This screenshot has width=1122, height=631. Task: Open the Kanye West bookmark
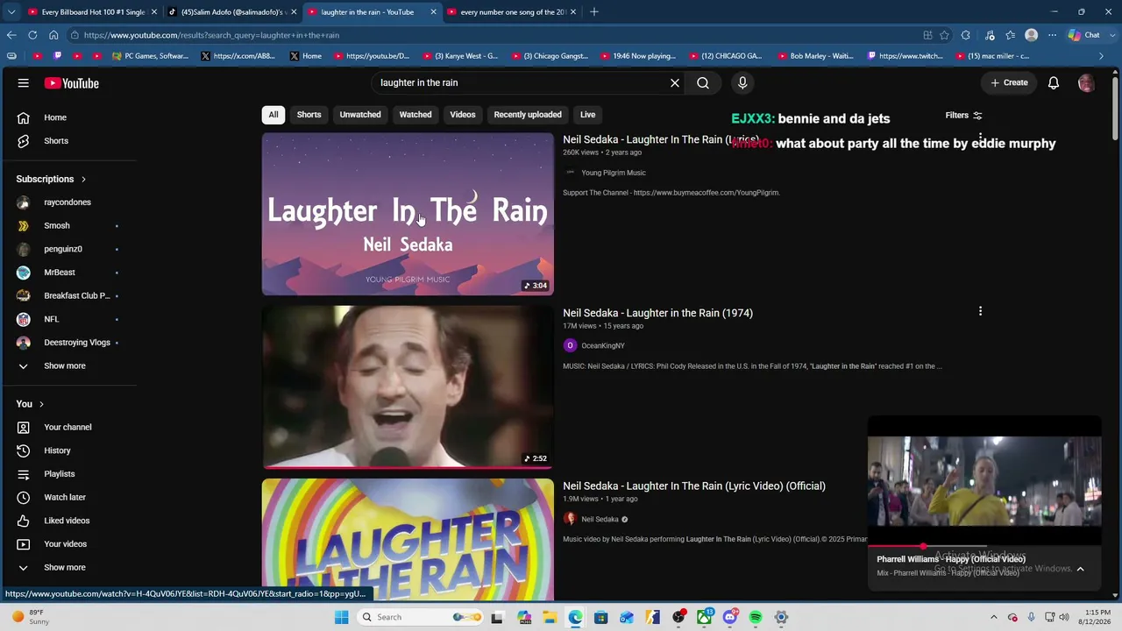(x=459, y=56)
